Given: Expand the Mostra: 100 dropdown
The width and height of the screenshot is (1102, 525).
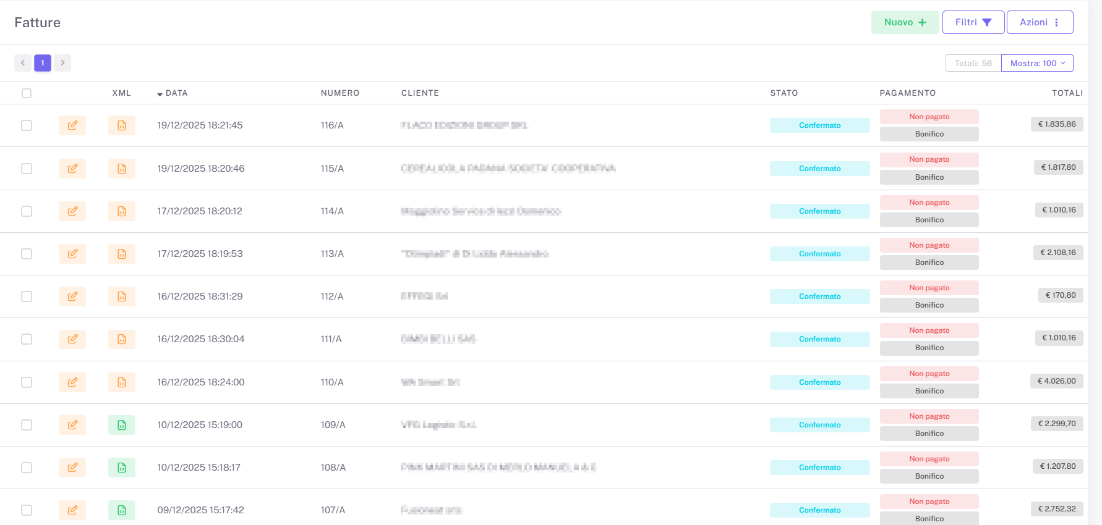Looking at the screenshot, I should click(1037, 63).
